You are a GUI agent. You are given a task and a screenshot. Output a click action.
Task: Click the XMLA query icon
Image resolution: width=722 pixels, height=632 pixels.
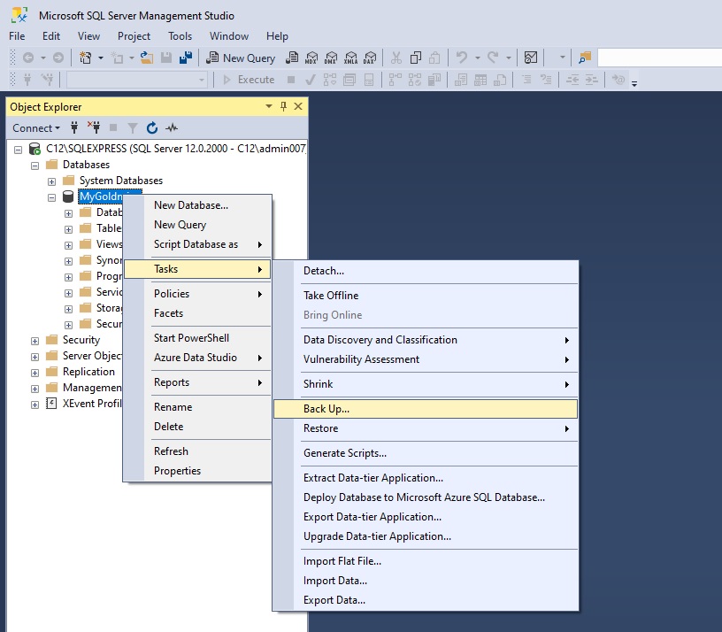(x=350, y=58)
